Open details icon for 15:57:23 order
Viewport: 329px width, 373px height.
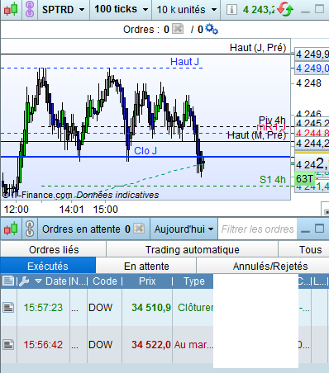coord(8,307)
